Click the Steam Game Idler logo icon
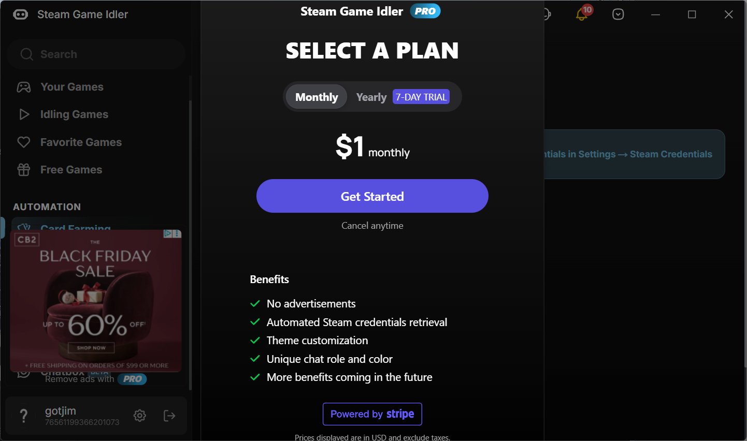747x441 pixels. (20, 14)
